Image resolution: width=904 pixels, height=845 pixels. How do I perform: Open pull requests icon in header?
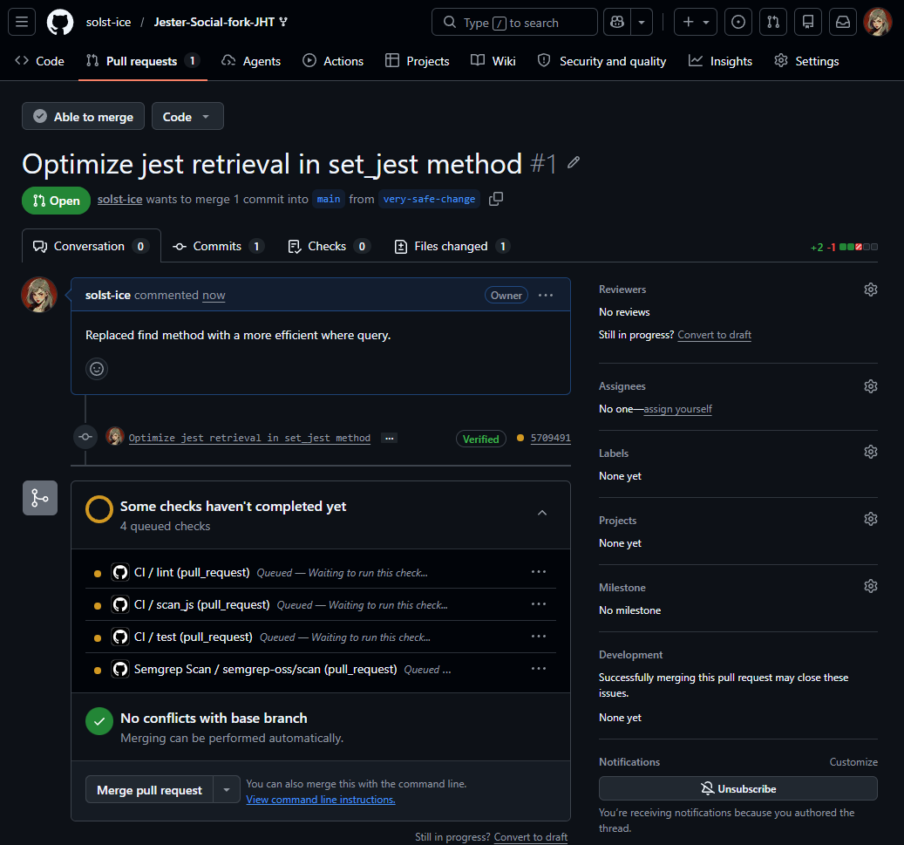point(773,22)
